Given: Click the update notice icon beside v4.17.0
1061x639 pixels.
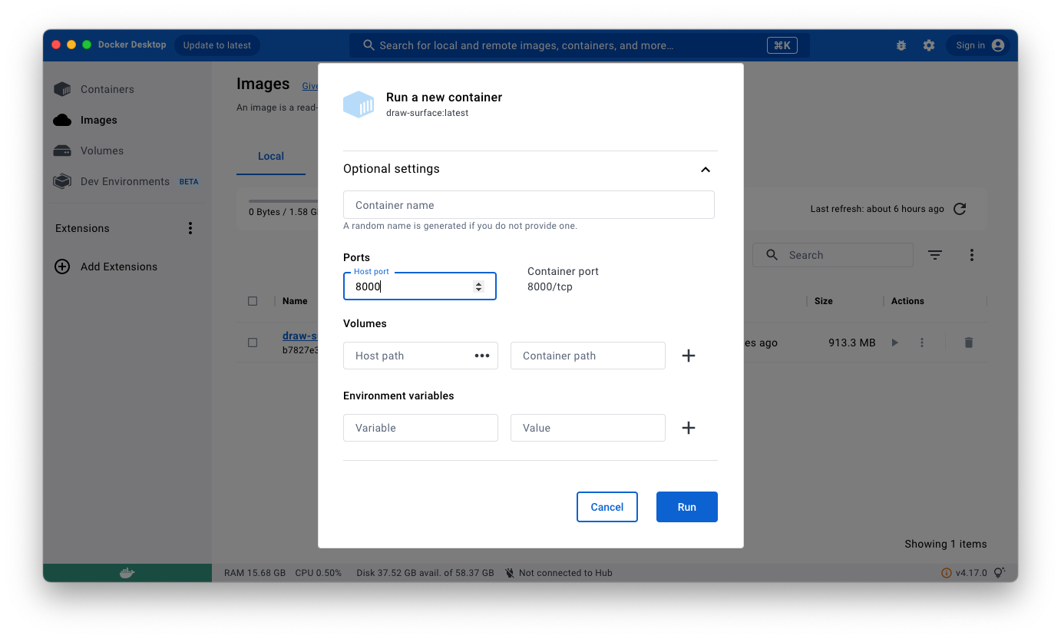Looking at the screenshot, I should 947,573.
